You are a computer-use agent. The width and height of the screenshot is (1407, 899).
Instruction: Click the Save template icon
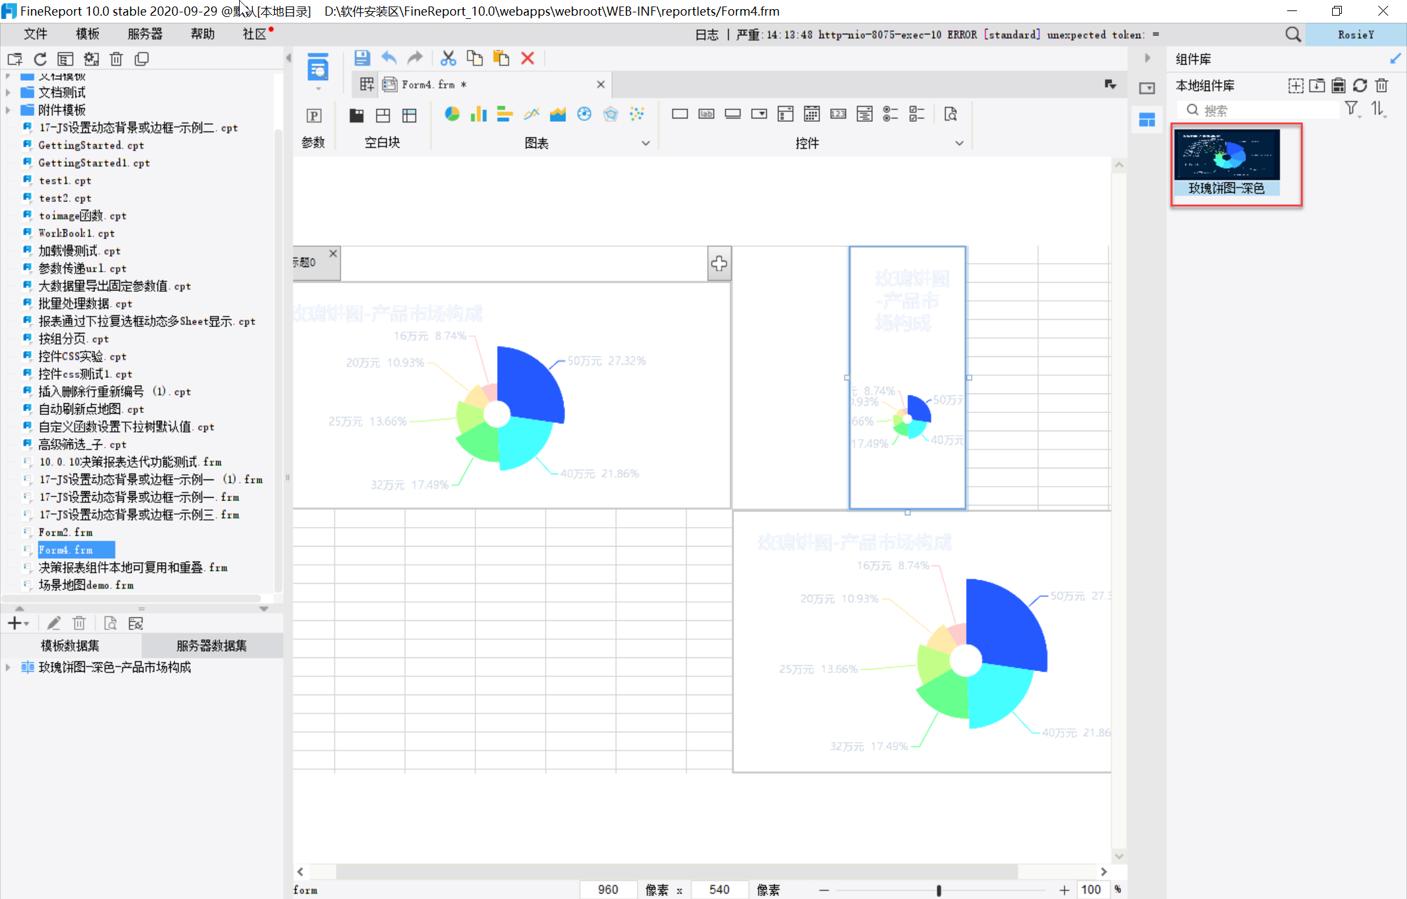pos(362,59)
